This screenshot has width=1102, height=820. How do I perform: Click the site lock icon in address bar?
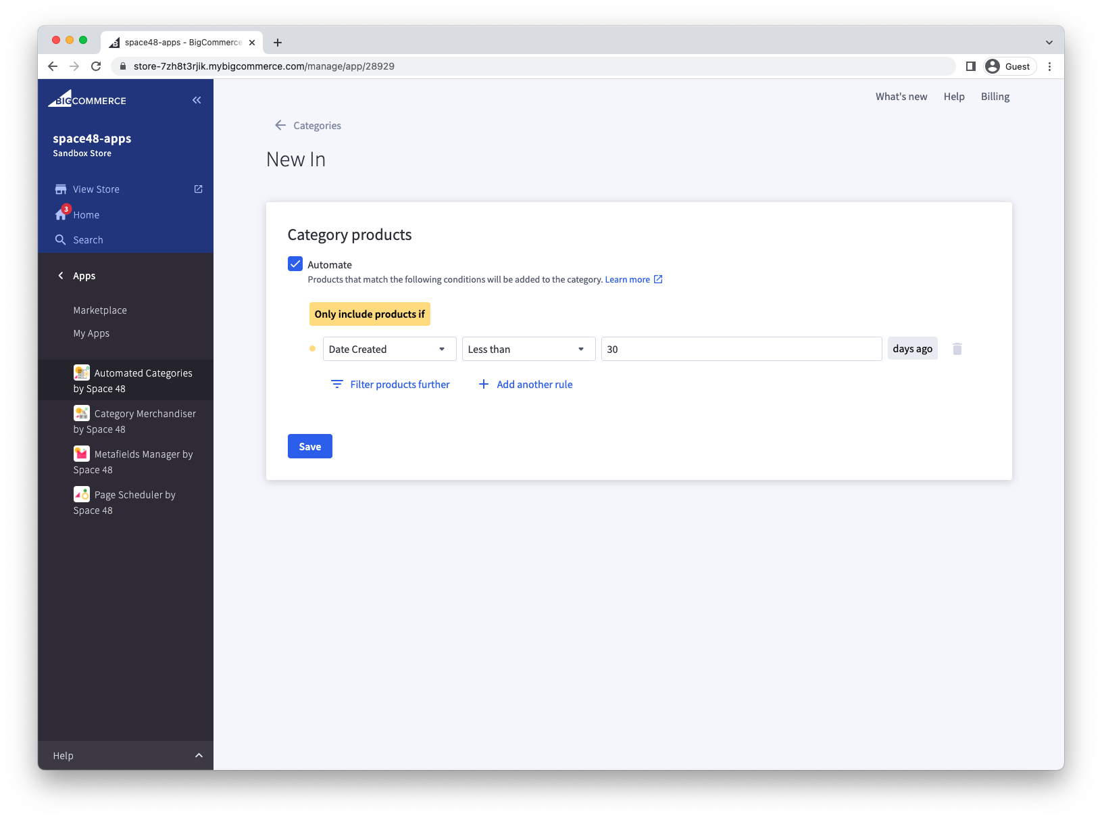(x=123, y=66)
